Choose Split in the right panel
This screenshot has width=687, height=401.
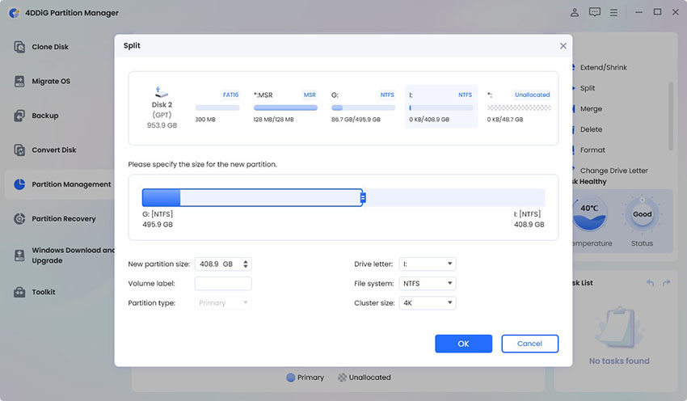[587, 88]
